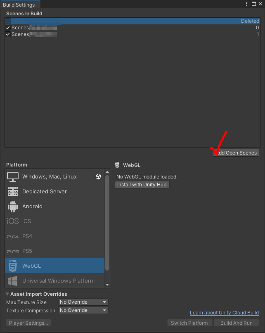Maximize the Build Settings window
Image resolution: width=265 pixels, height=333 pixels.
254,4
